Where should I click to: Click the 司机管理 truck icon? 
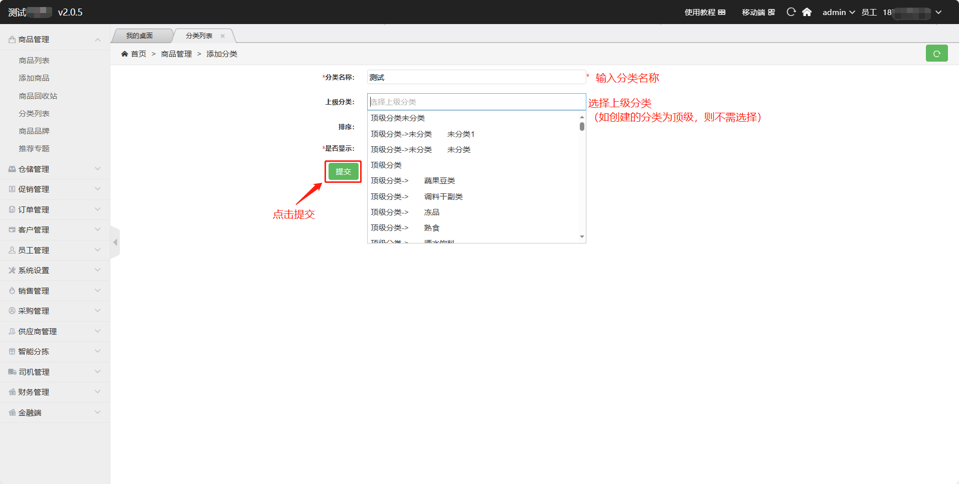tap(12, 372)
